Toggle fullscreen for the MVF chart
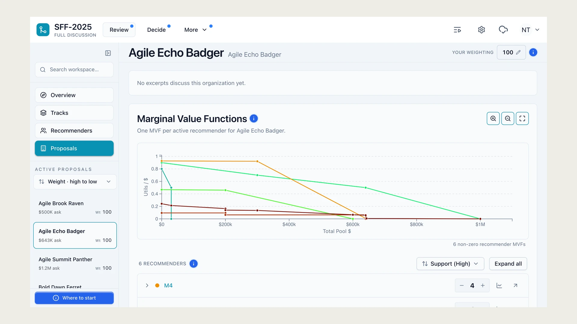 point(522,118)
